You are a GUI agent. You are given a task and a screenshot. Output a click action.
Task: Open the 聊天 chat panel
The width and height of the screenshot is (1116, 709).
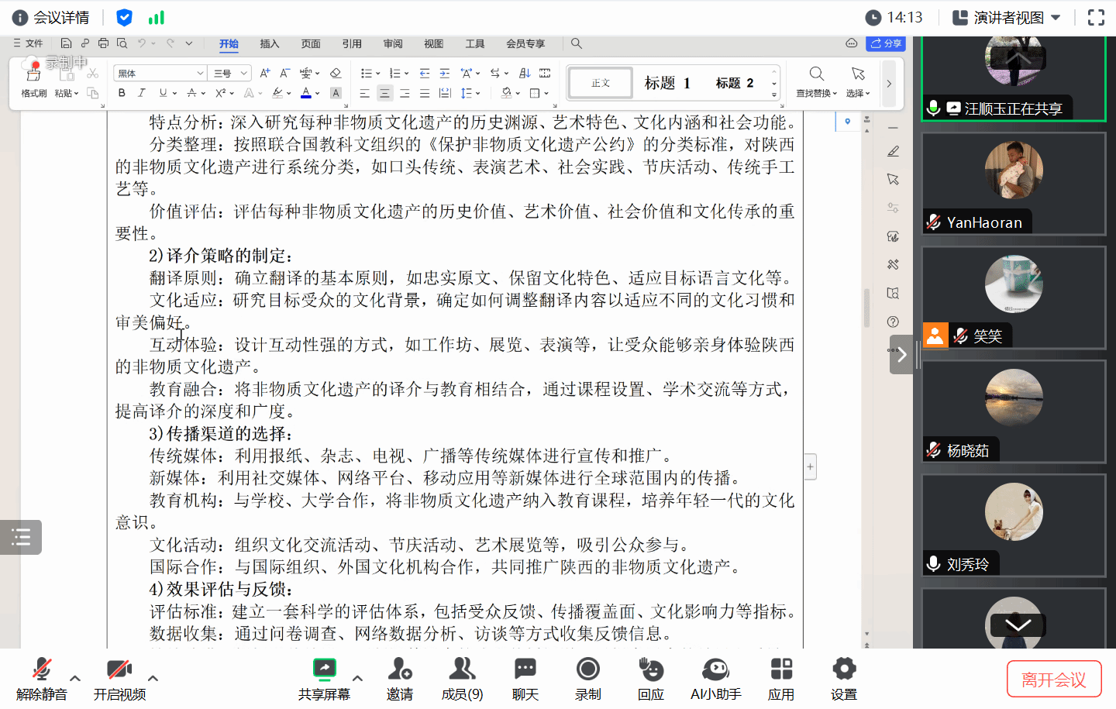point(525,677)
